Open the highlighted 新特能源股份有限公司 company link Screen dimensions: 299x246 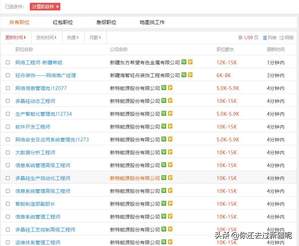[135, 178]
